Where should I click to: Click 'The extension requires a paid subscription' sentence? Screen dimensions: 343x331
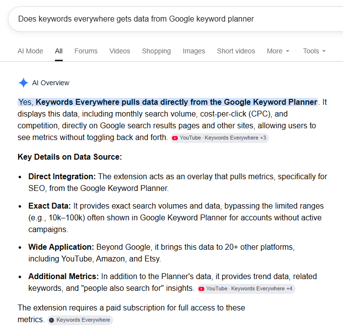[x=131, y=314]
